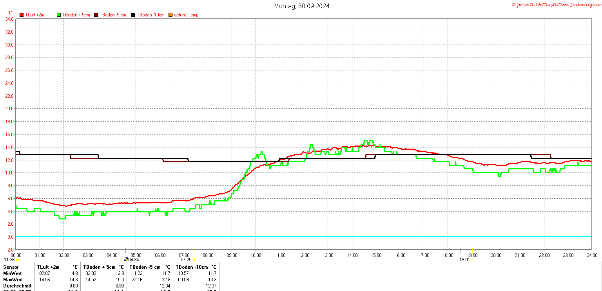This screenshot has width=602, height=291.
Task: Click the TLuft +2m column header
Action: (48, 267)
